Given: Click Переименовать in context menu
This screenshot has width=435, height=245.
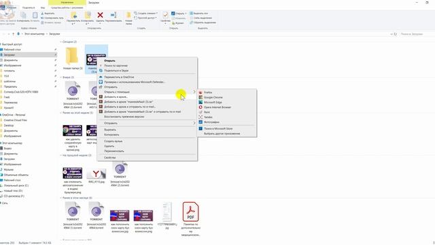Looking at the screenshot, I should pos(114,151).
